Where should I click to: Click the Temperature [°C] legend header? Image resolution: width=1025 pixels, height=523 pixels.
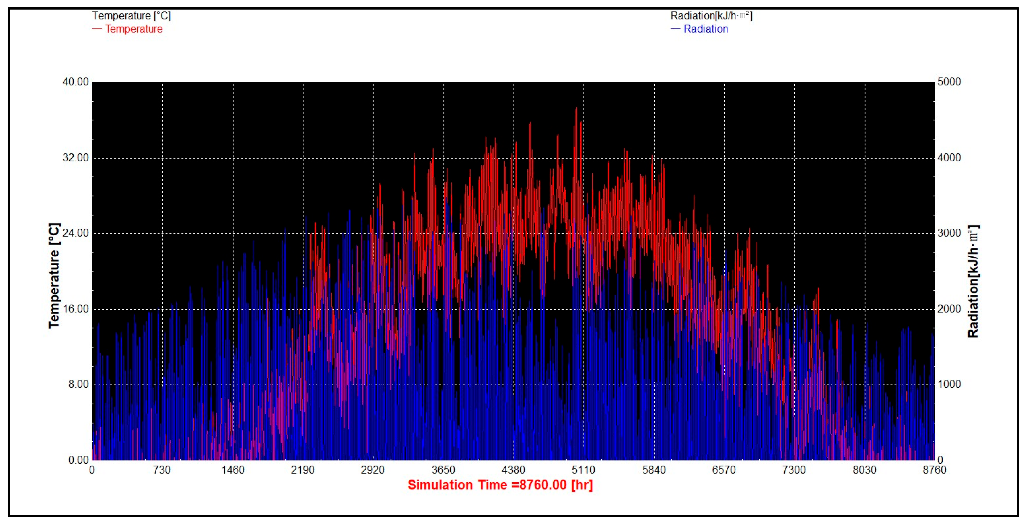131,16
